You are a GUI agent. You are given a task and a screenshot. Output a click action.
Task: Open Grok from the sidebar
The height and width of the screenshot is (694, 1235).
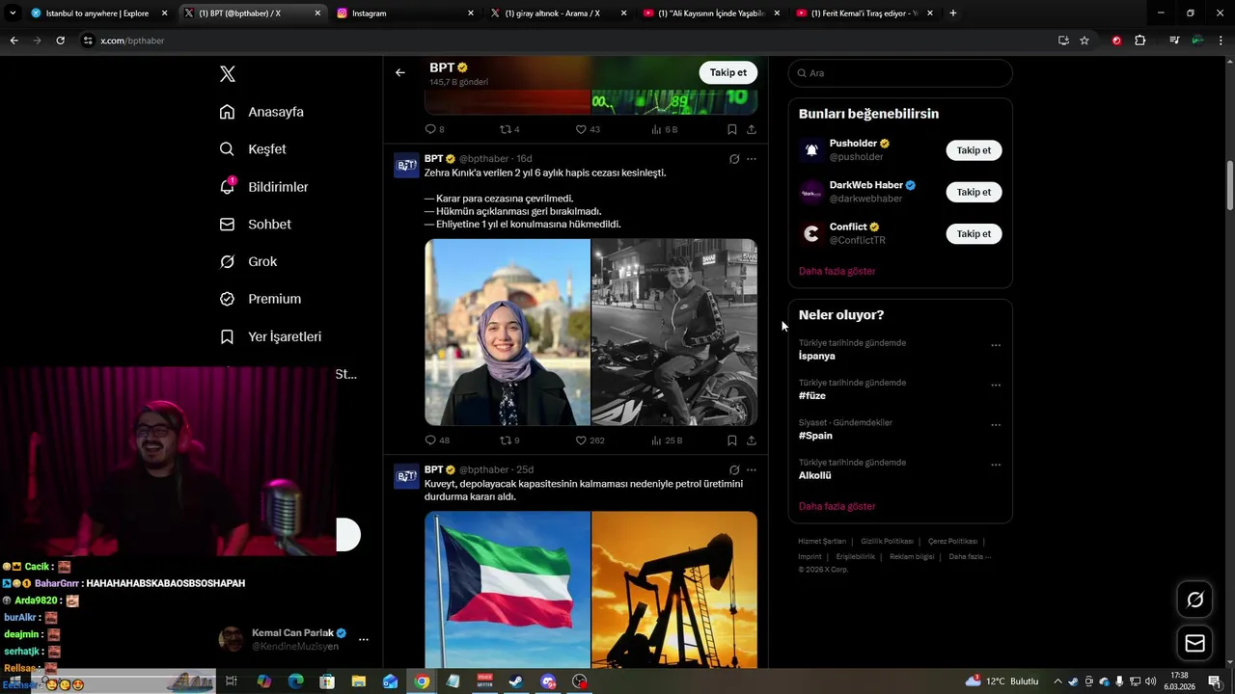[248, 262]
